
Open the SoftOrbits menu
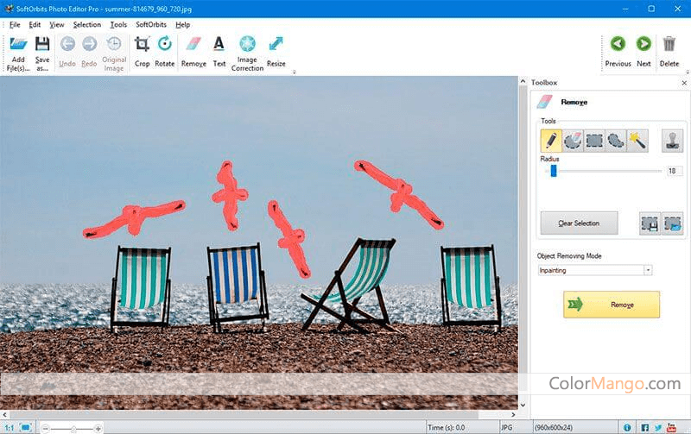coord(151,24)
